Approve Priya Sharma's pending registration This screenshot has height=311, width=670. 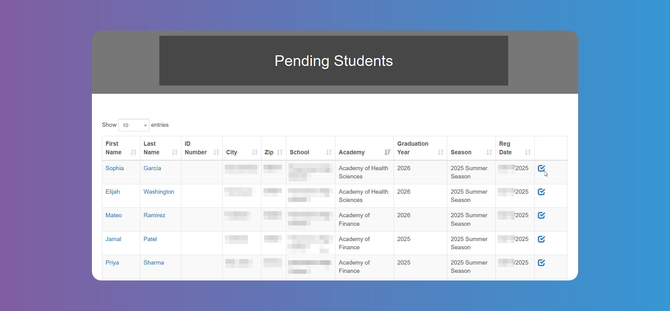coord(541,262)
